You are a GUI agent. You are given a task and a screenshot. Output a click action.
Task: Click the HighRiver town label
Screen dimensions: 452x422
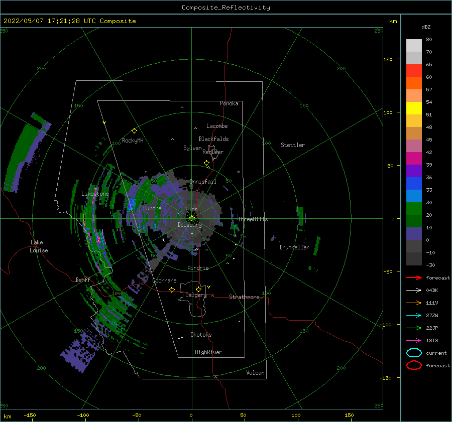point(208,352)
